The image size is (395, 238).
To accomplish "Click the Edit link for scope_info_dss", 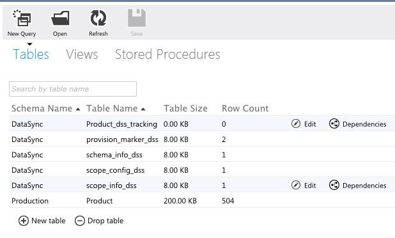I will 310,186.
